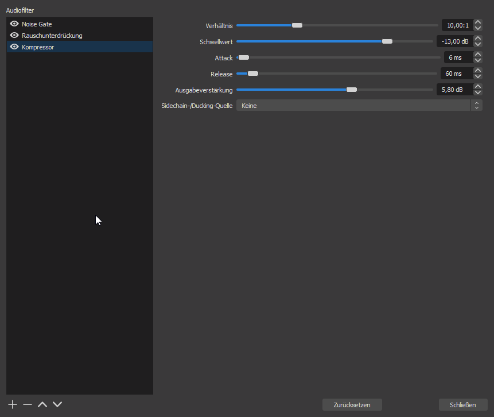This screenshot has height=417, width=494.
Task: Decrease Release time with down arrow
Action: [x=478, y=76]
